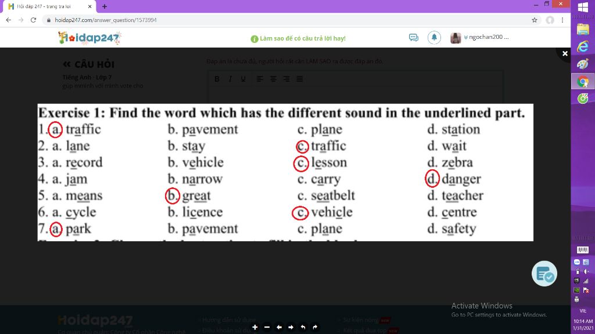Rotate the image clockwise
The image size is (595, 334).
tap(315, 327)
